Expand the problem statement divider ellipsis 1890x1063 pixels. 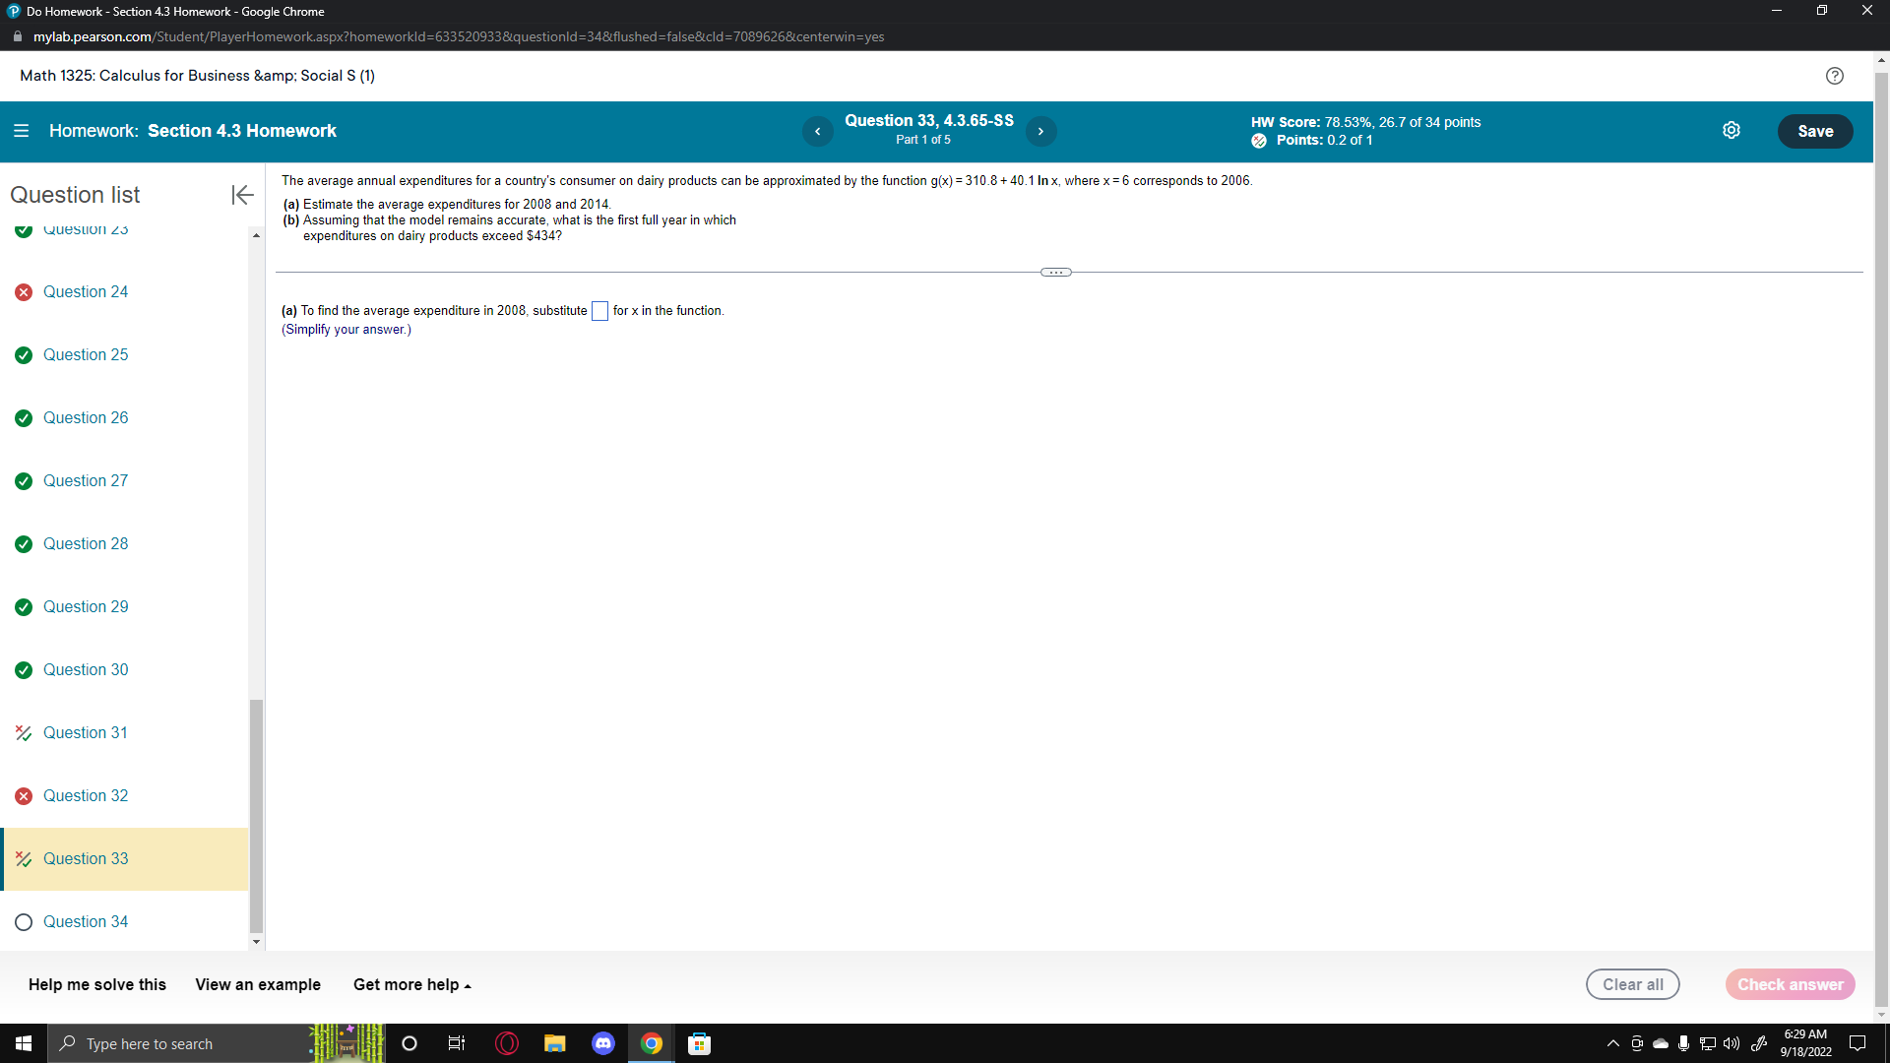(x=1055, y=273)
